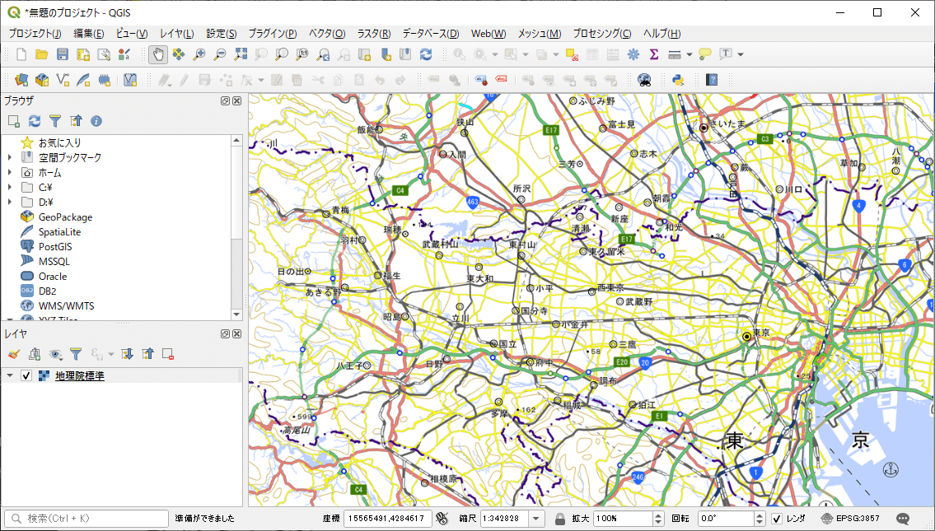Select WMS/WMTS in the Browser tree
Viewport: 935px width, 531px height.
pos(66,305)
